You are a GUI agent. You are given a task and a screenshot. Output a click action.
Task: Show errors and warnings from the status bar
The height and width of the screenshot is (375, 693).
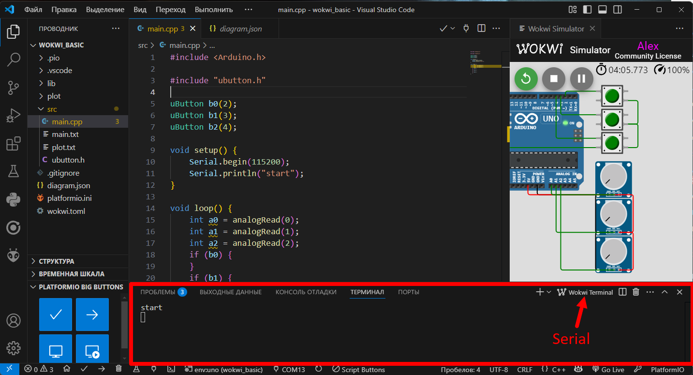coord(39,369)
